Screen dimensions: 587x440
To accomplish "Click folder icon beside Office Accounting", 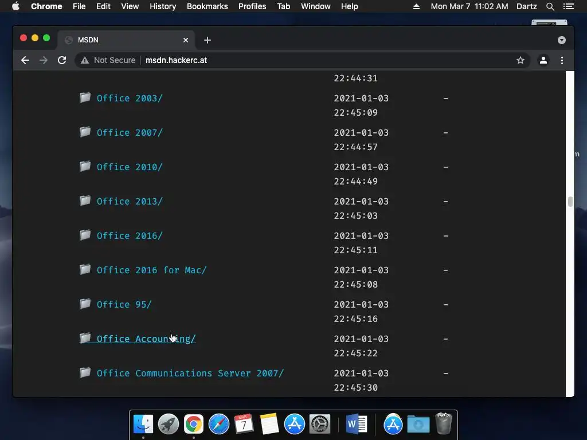I will (85, 338).
